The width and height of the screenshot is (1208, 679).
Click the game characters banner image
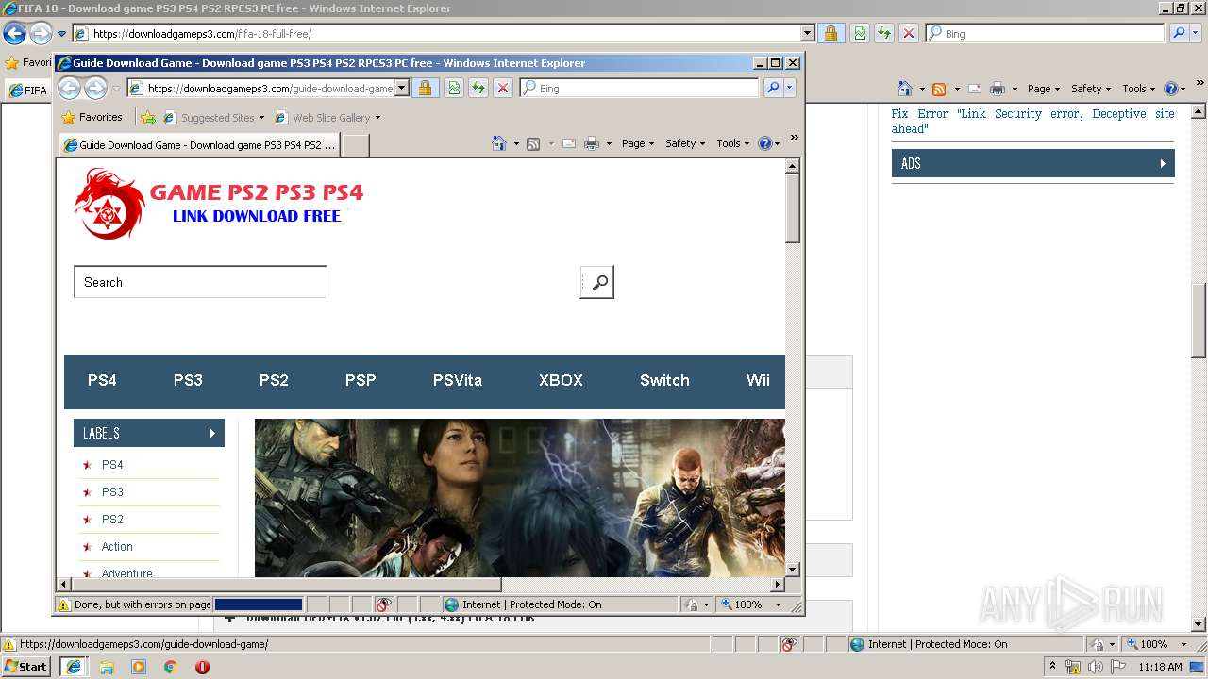(x=520, y=498)
